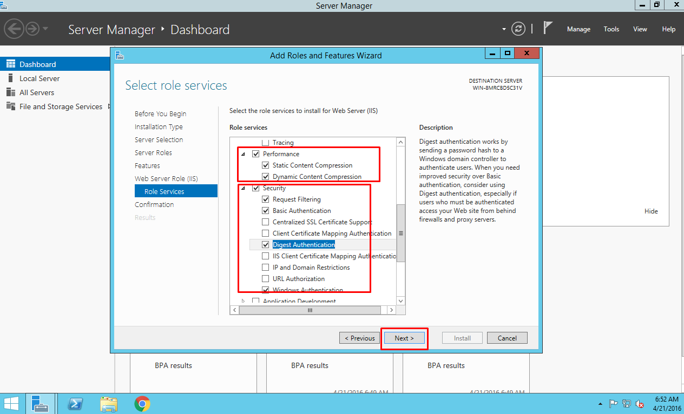Image resolution: width=684 pixels, height=414 pixels.
Task: Go to the Confirmation wizard step
Action: tap(154, 204)
